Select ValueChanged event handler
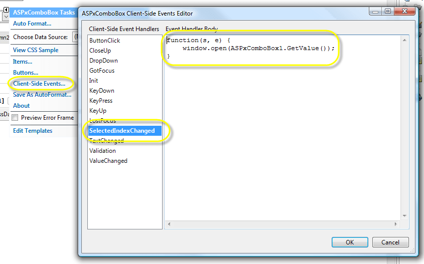Image resolution: width=424 pixels, height=264 pixels. (x=108, y=161)
